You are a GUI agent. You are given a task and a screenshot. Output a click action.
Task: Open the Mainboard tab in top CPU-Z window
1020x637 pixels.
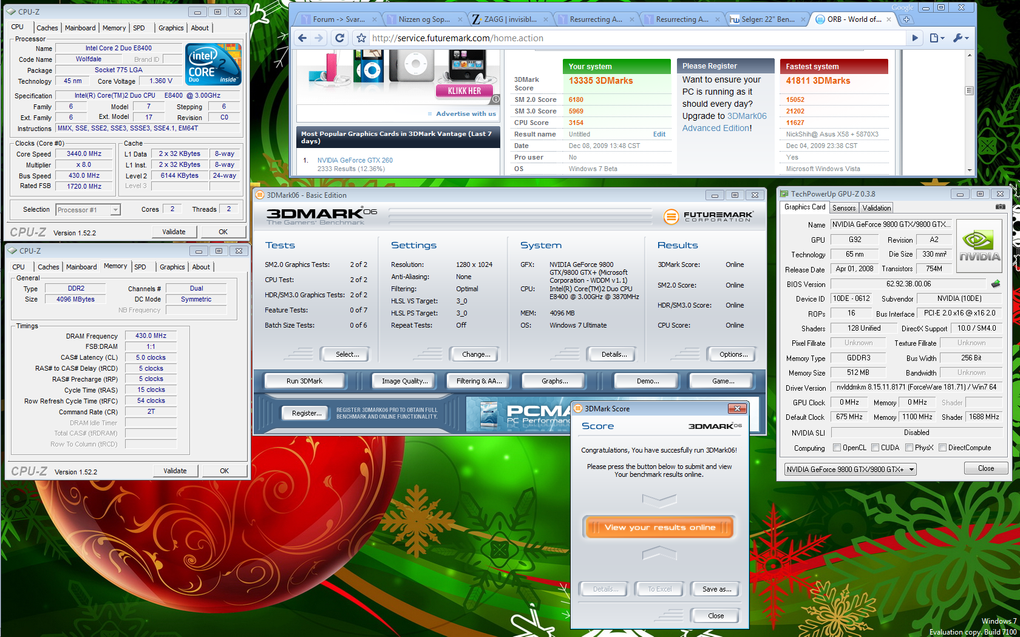(x=80, y=28)
